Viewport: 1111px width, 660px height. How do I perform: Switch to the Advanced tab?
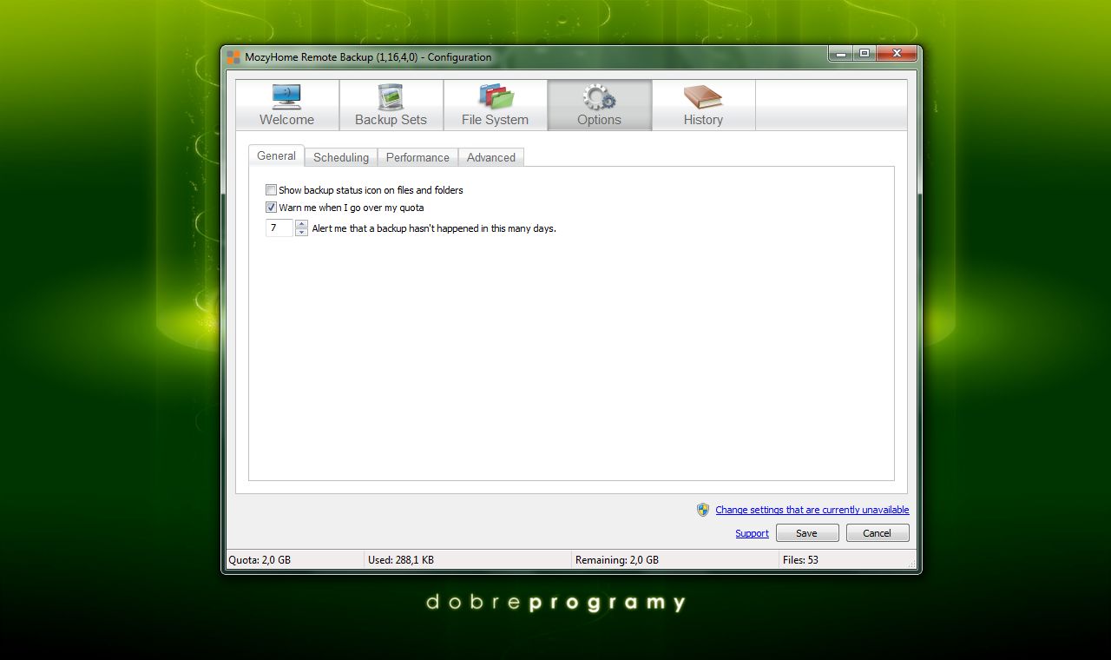click(491, 157)
